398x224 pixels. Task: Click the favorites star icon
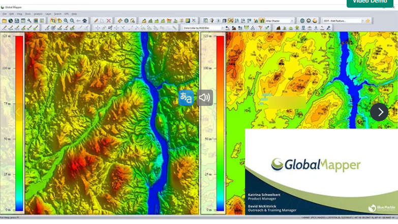pos(368,21)
